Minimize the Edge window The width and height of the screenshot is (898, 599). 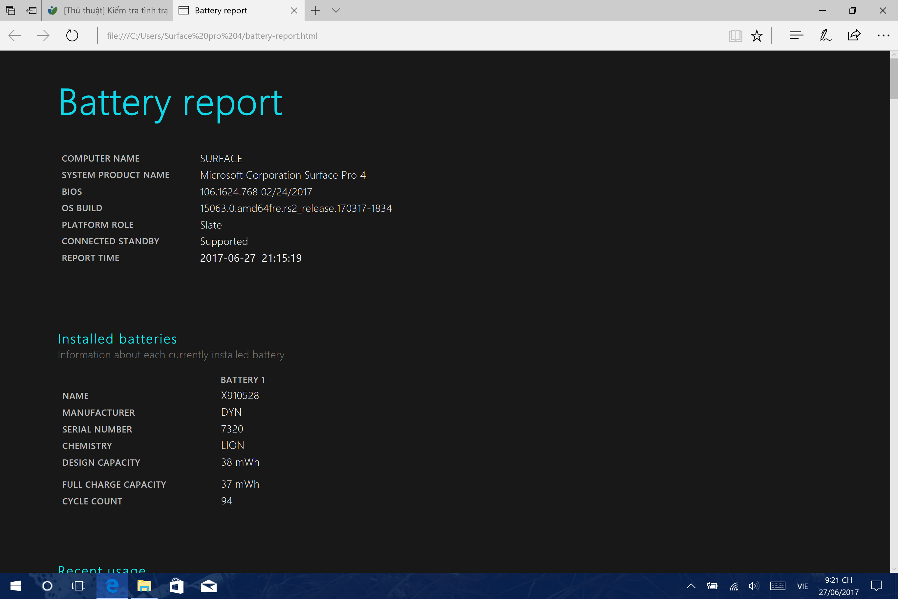(823, 10)
